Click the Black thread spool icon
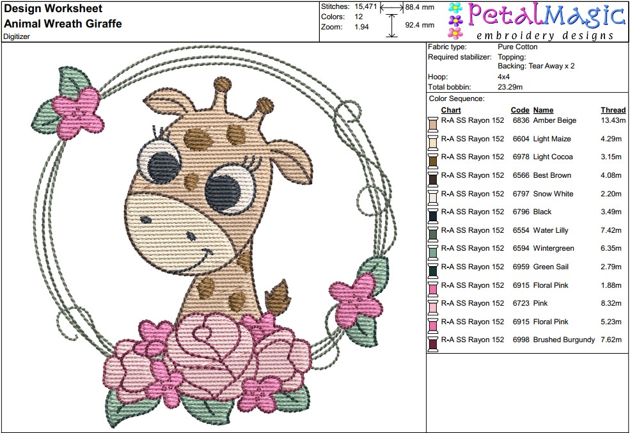 (x=433, y=216)
